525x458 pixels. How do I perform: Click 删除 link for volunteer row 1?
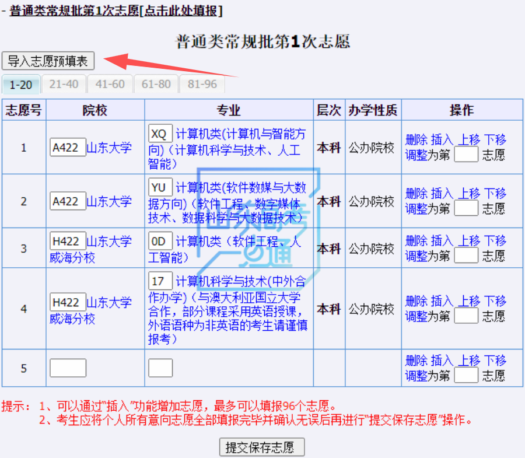point(416,139)
